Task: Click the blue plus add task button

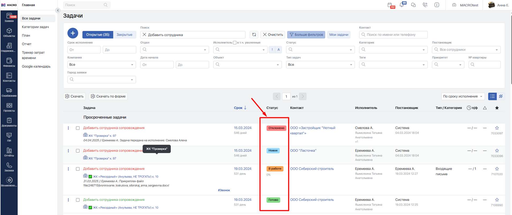Action: click(73, 33)
